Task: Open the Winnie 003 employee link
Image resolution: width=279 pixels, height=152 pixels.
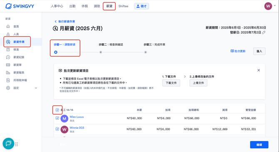Action: pyautogui.click(x=77, y=127)
